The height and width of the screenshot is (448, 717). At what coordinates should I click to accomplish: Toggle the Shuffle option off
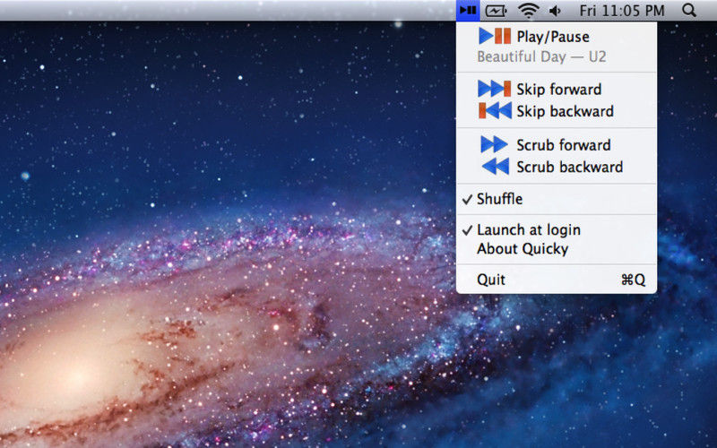(557, 199)
